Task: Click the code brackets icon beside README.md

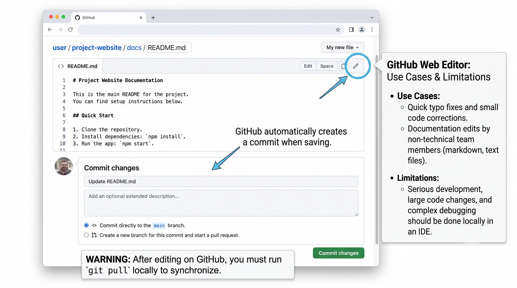Action: tap(61, 66)
